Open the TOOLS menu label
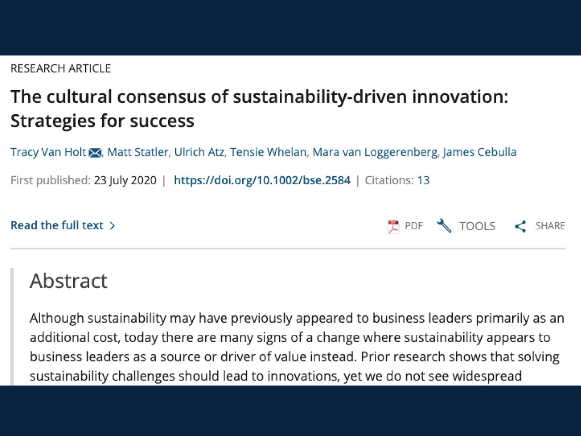 [x=477, y=226]
